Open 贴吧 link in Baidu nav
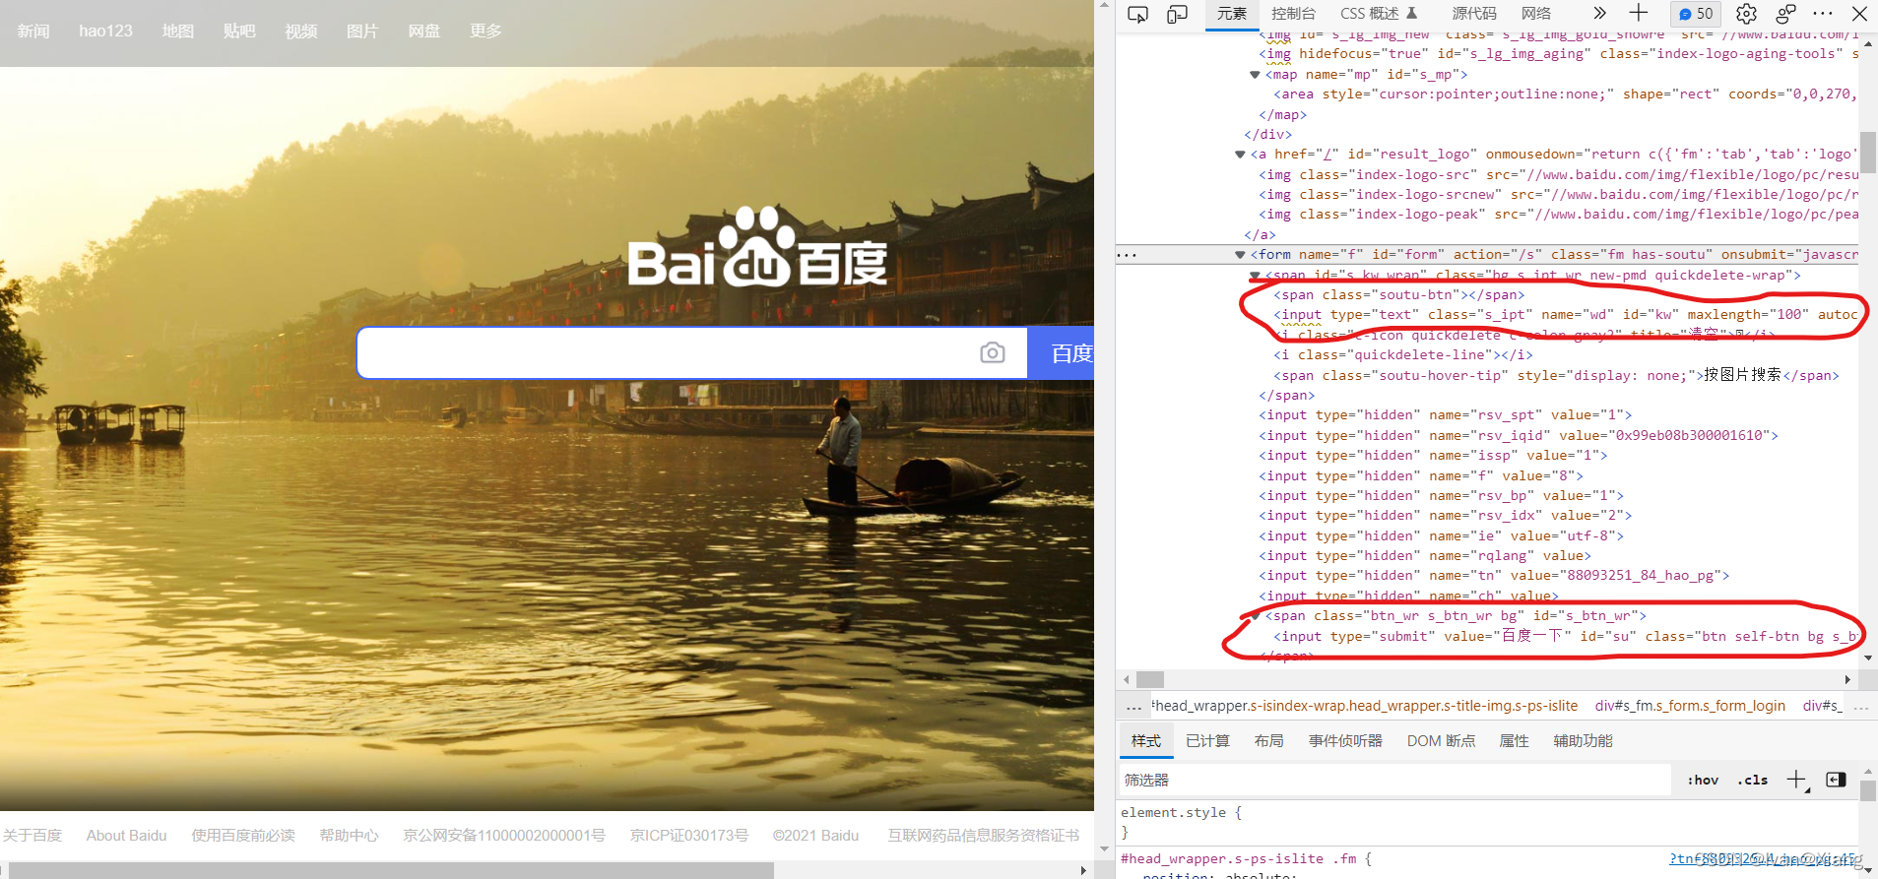 [x=239, y=31]
